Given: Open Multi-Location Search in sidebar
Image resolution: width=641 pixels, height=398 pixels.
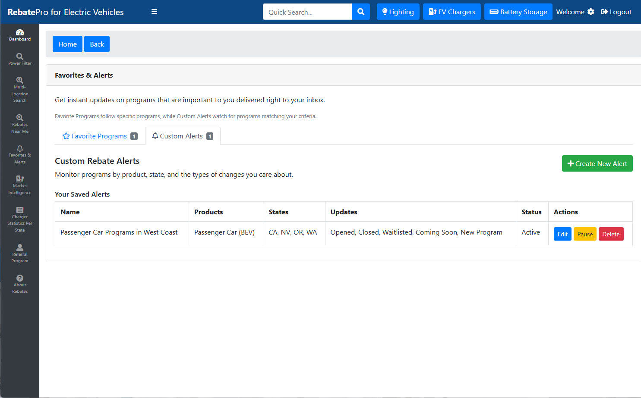Looking at the screenshot, I should pyautogui.click(x=20, y=90).
